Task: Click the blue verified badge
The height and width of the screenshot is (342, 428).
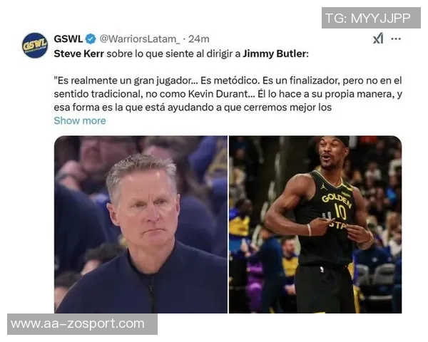Action: [91, 39]
